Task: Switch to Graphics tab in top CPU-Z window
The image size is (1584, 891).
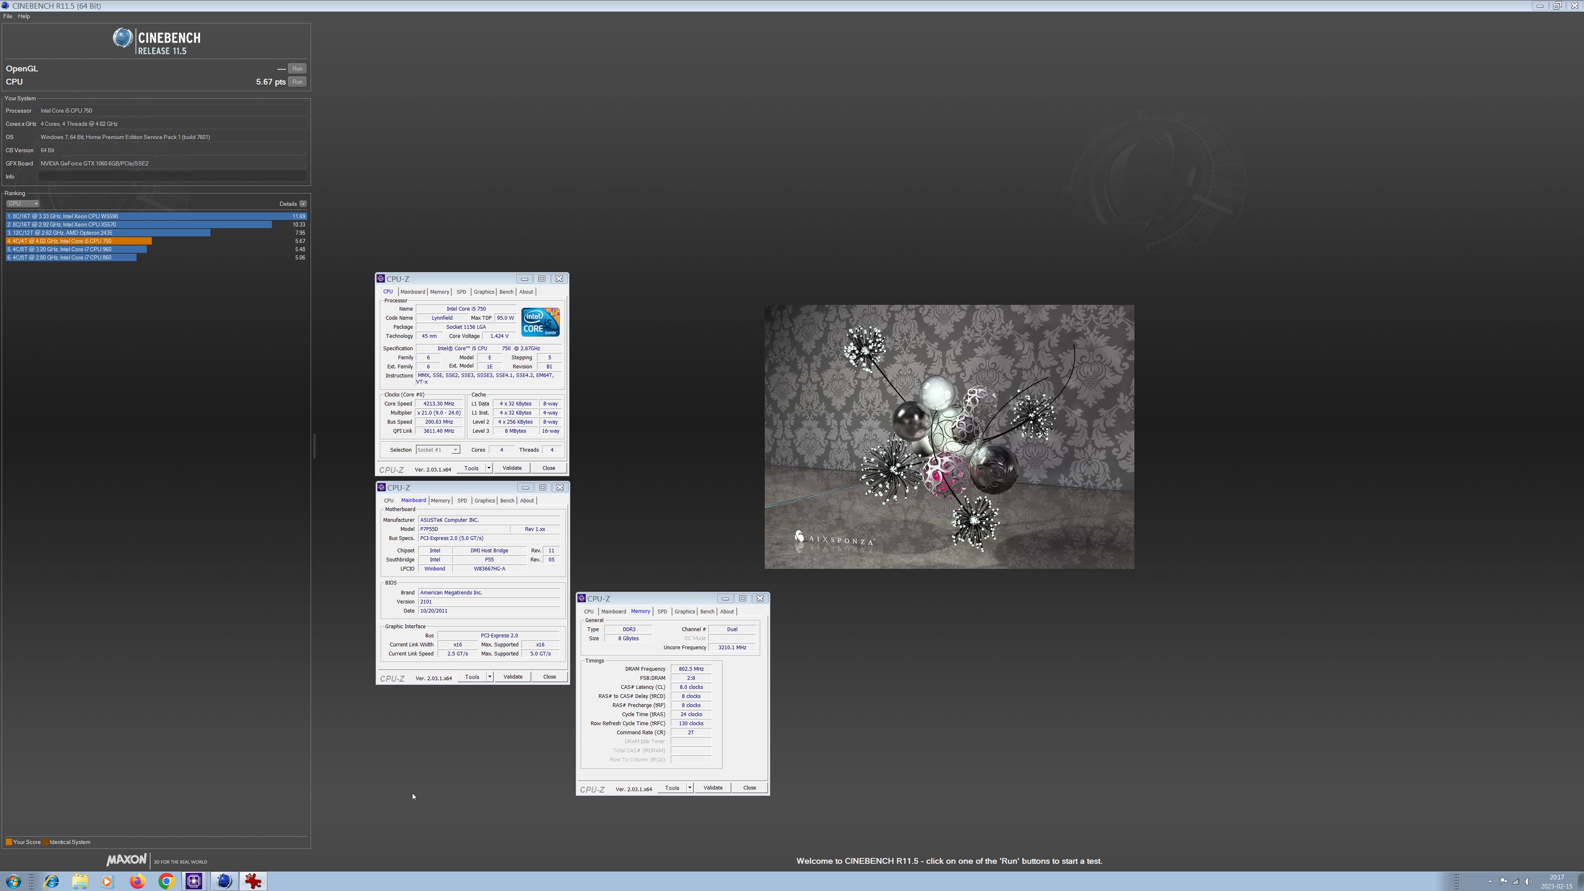Action: click(484, 292)
